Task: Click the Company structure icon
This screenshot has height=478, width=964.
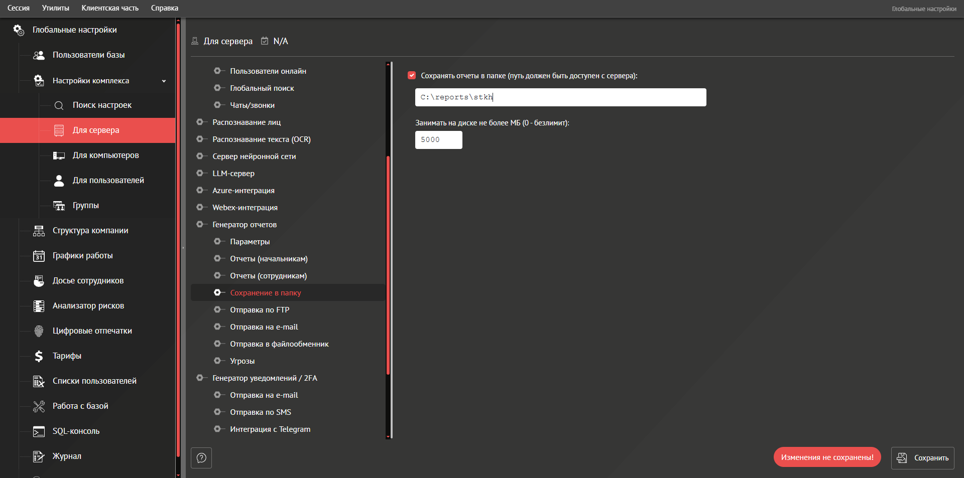Action: coord(39,231)
